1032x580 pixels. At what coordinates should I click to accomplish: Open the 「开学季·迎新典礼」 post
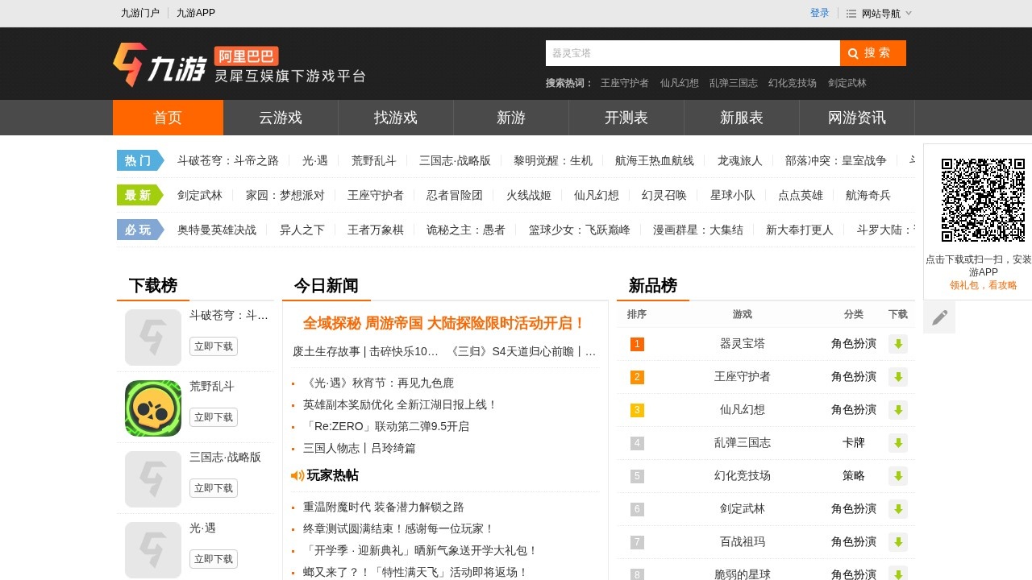click(420, 550)
